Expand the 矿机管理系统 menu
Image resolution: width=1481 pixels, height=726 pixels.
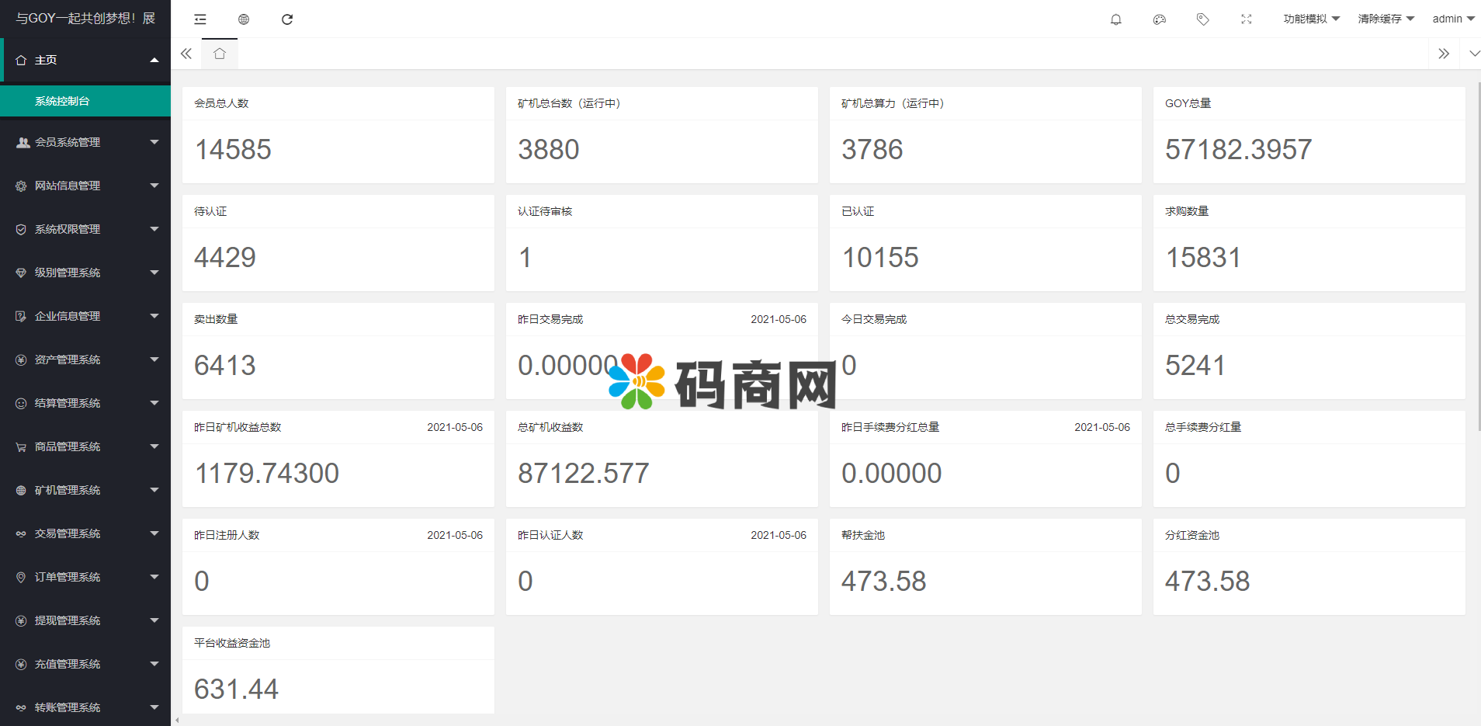tap(85, 490)
